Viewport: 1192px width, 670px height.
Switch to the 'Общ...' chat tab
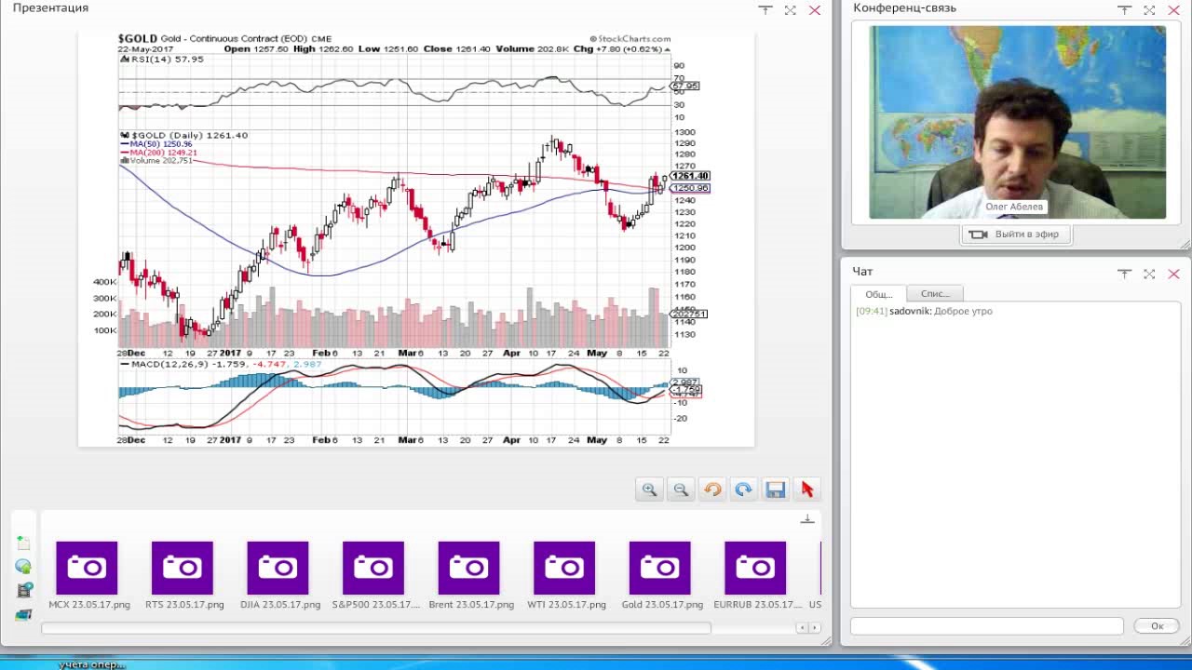878,294
